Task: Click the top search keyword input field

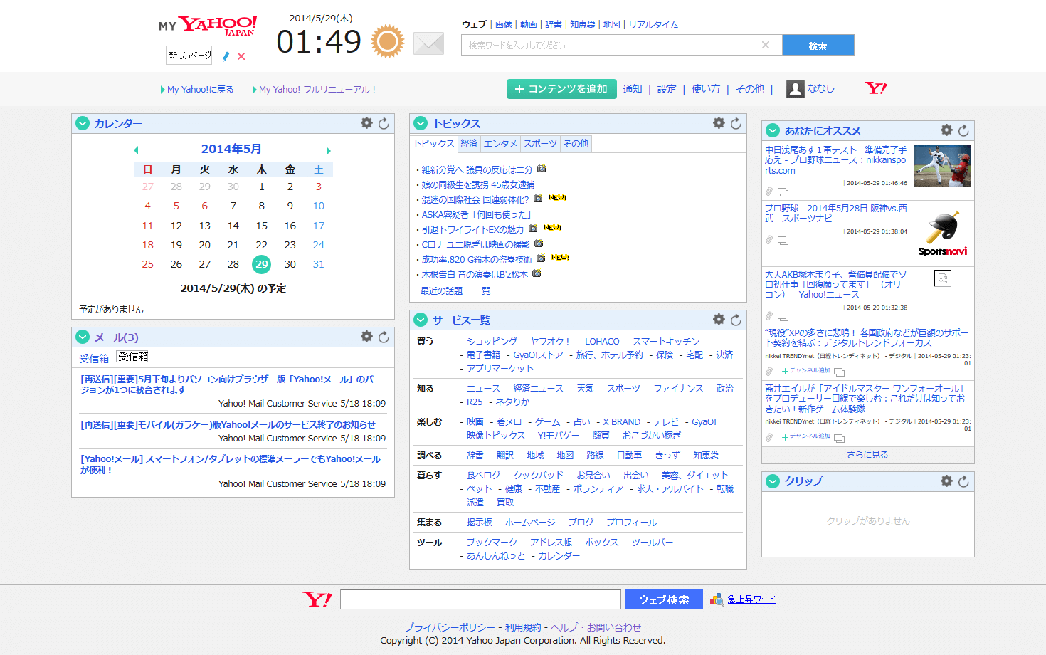Action: point(622,45)
